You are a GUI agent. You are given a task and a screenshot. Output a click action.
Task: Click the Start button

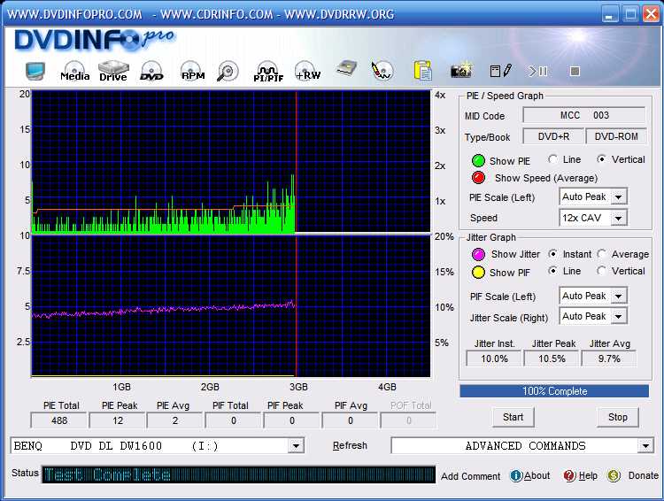tap(513, 417)
